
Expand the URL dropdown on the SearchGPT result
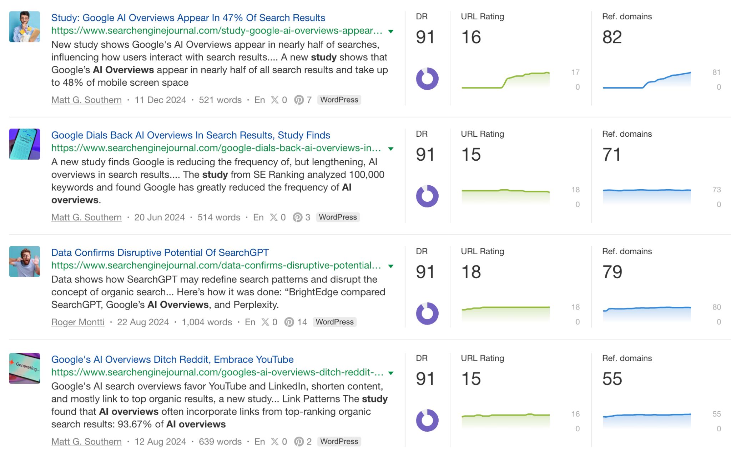click(x=391, y=266)
